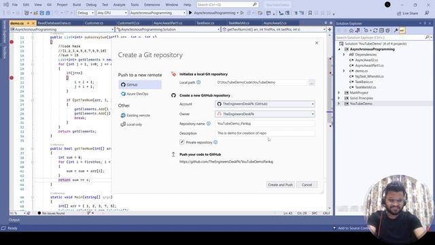Expand the Dependencies node

[x=344, y=54]
